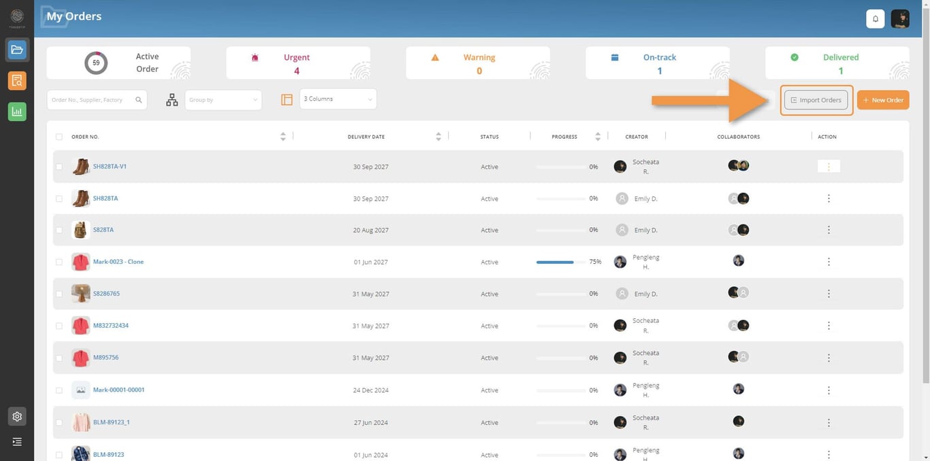This screenshot has width=930, height=461.
Task: Open order link M832732434
Action: [x=111, y=326]
